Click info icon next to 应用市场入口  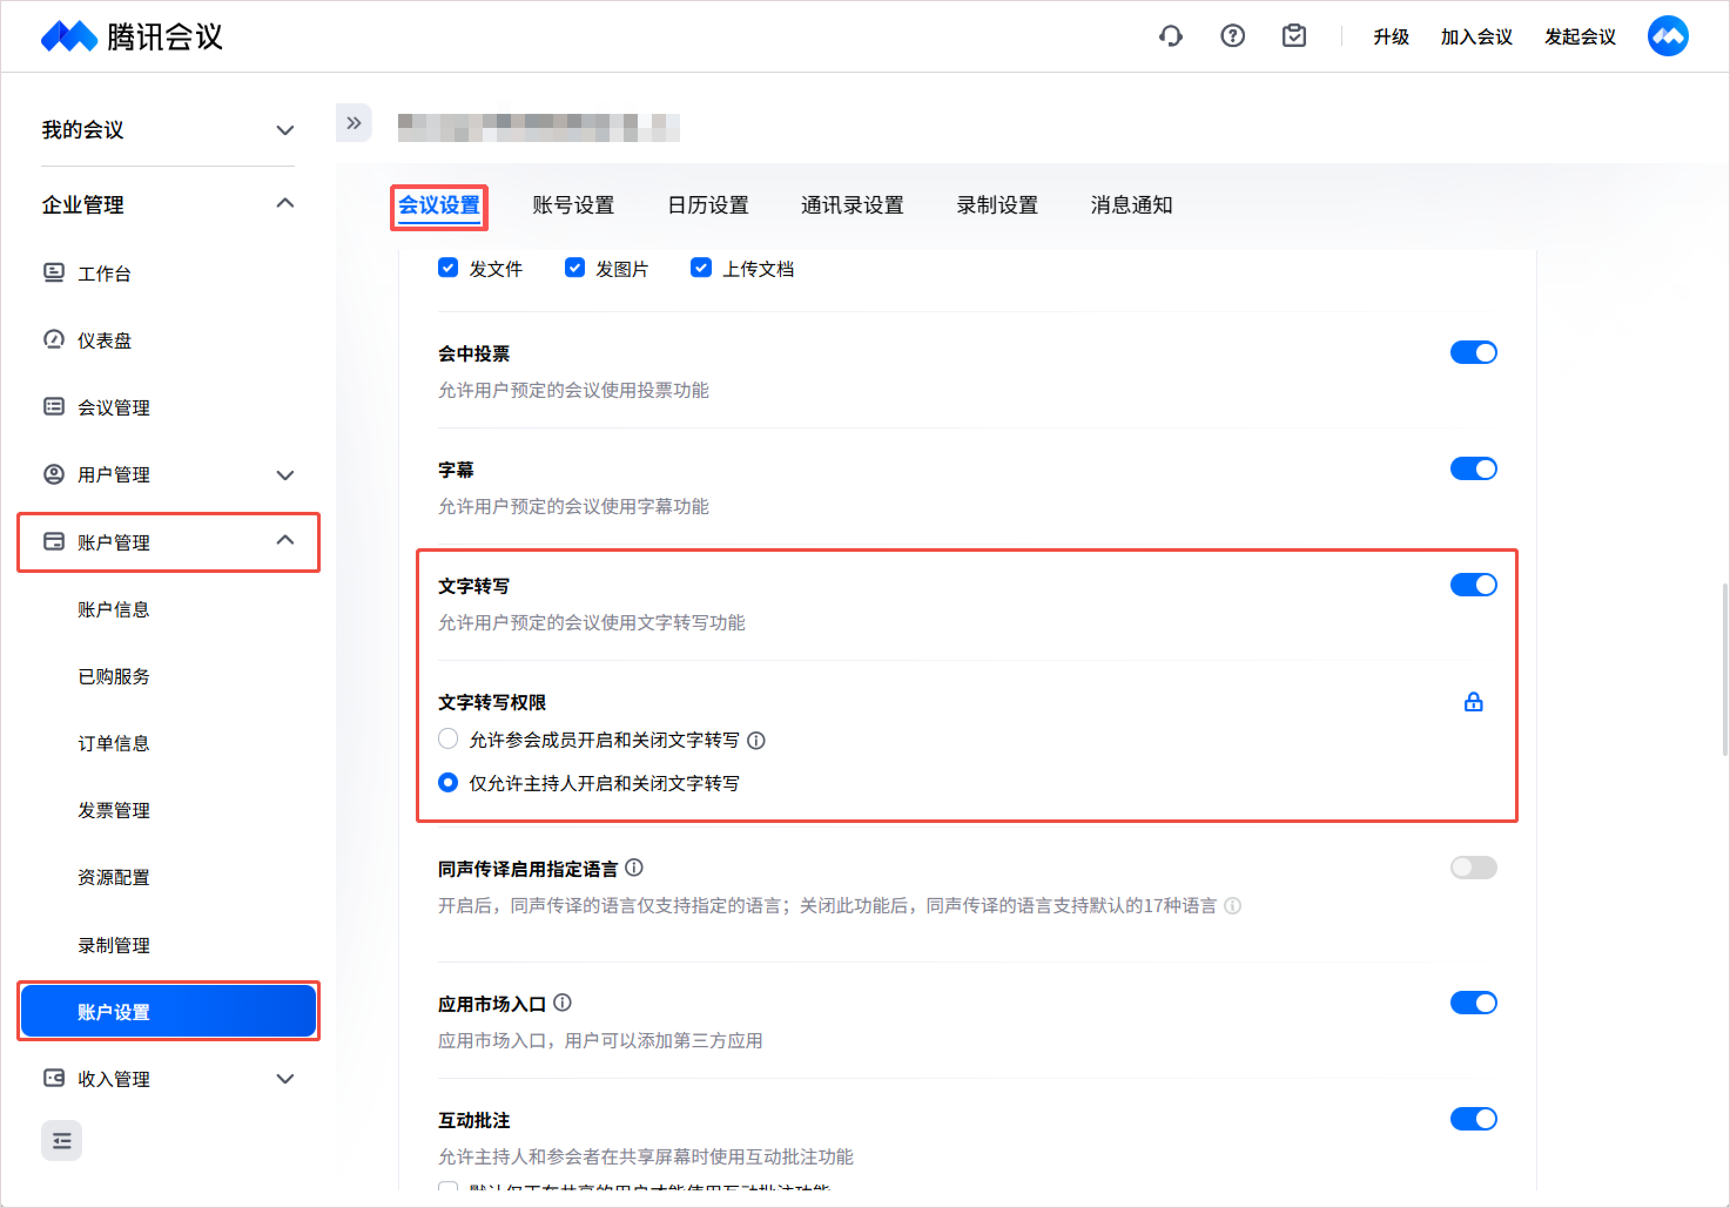click(563, 1003)
